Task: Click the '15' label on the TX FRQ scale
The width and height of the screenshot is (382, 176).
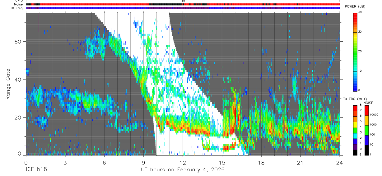Action: click(x=360, y=121)
